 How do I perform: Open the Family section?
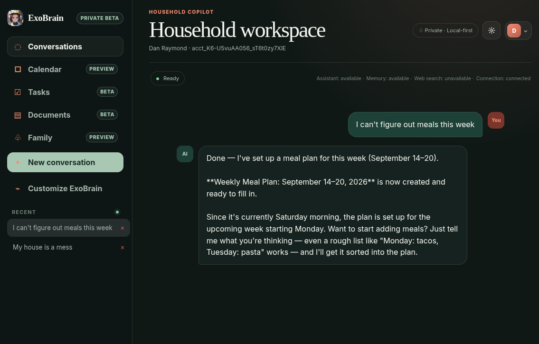[66, 138]
